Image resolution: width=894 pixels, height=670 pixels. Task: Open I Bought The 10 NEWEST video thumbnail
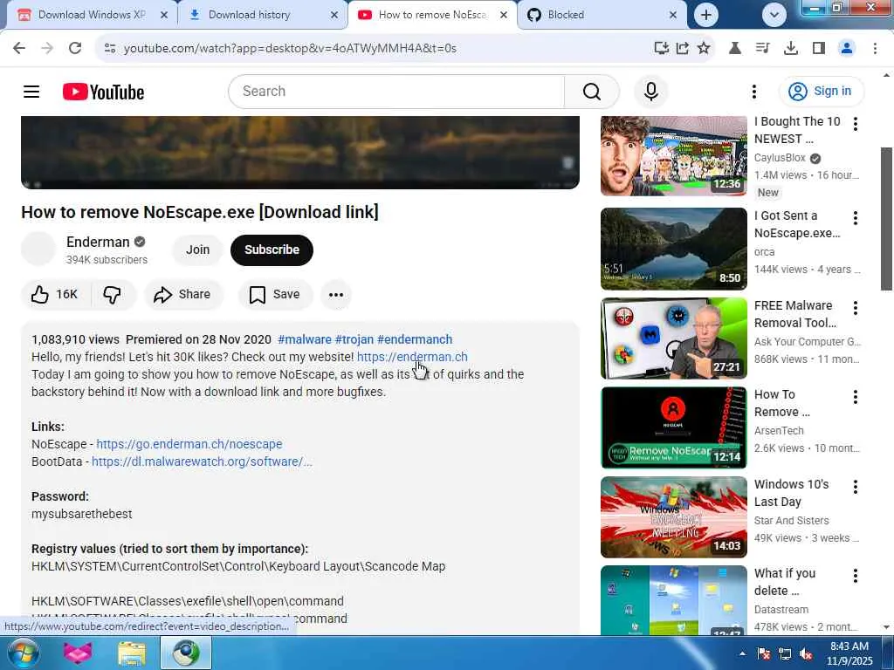673,155
